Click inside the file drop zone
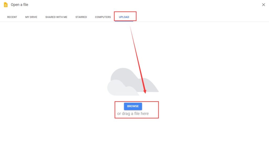The image size is (269, 154). (137, 110)
